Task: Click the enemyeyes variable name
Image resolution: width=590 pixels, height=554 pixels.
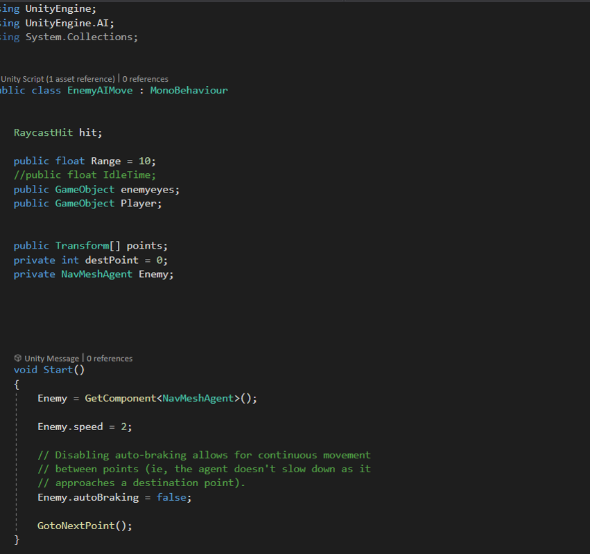Action: (148, 190)
